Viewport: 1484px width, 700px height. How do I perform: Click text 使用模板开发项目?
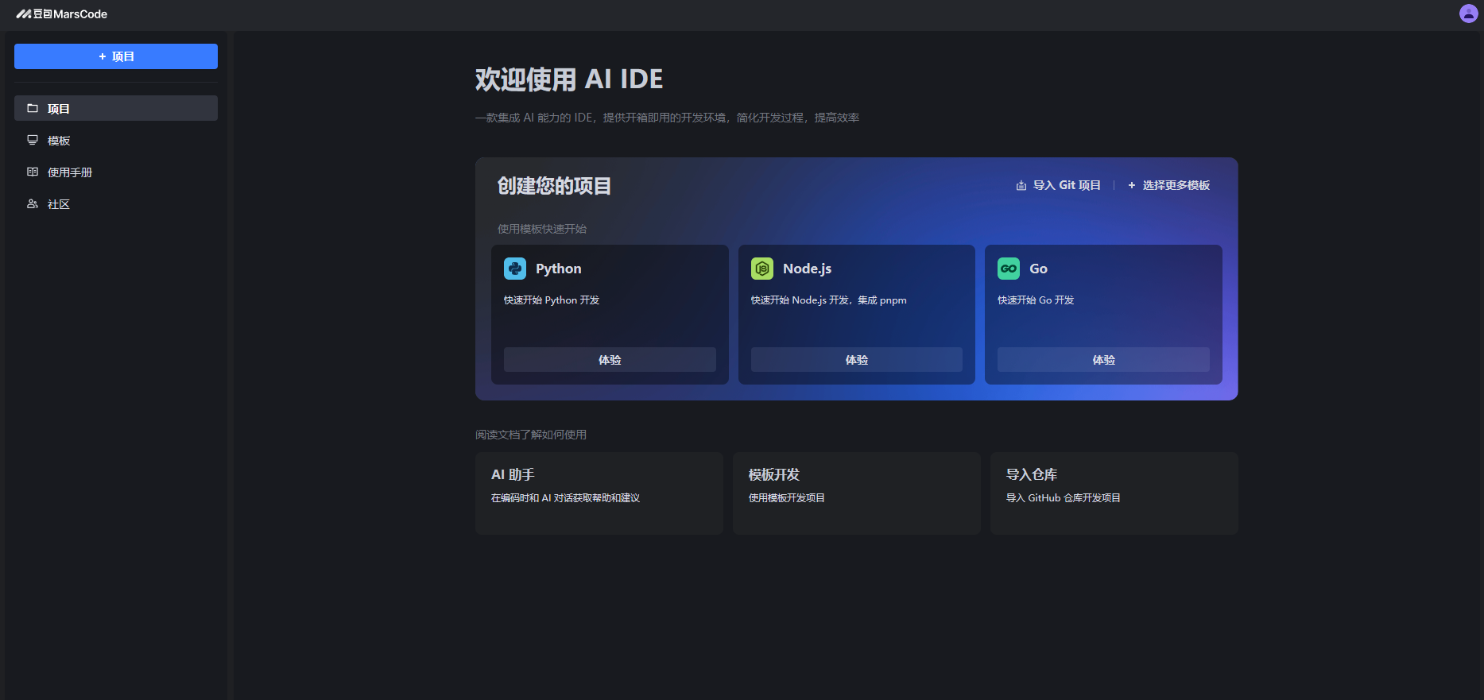(x=787, y=498)
